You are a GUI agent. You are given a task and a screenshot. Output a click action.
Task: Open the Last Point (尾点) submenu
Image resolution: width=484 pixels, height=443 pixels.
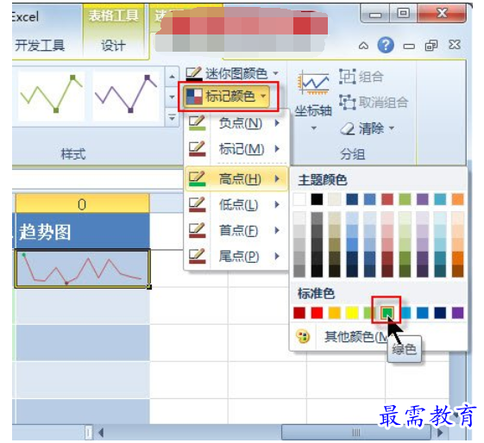[236, 256]
